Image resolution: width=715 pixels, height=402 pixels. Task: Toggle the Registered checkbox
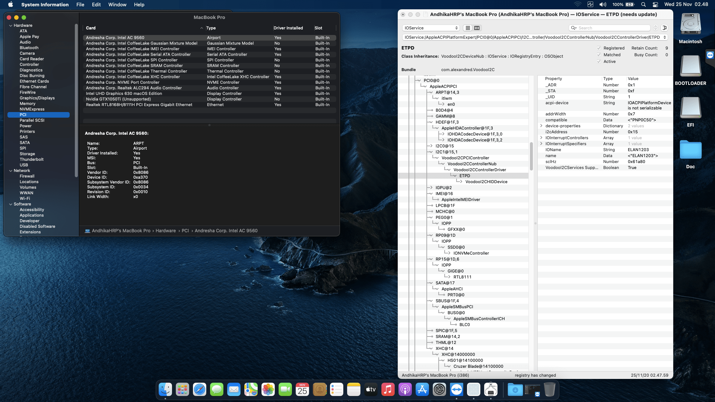pyautogui.click(x=599, y=48)
